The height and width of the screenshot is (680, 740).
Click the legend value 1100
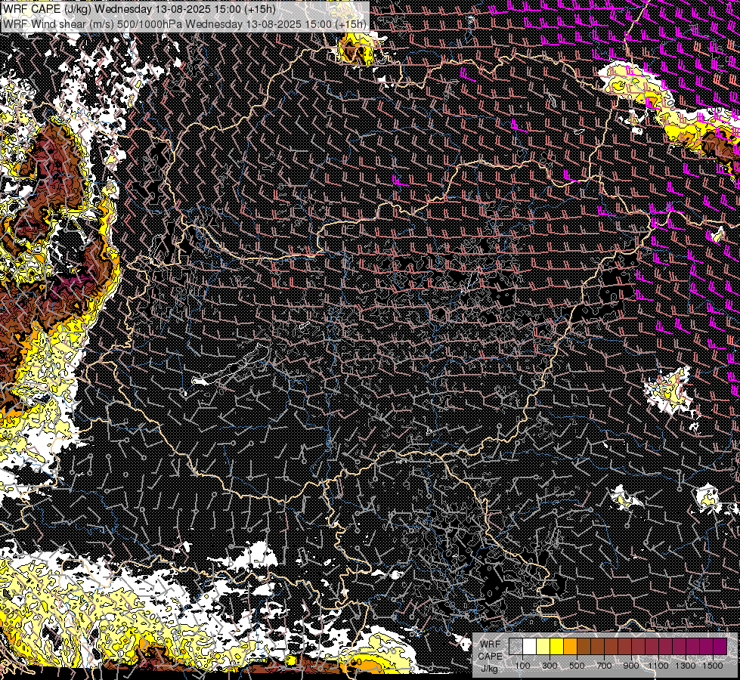point(658,666)
